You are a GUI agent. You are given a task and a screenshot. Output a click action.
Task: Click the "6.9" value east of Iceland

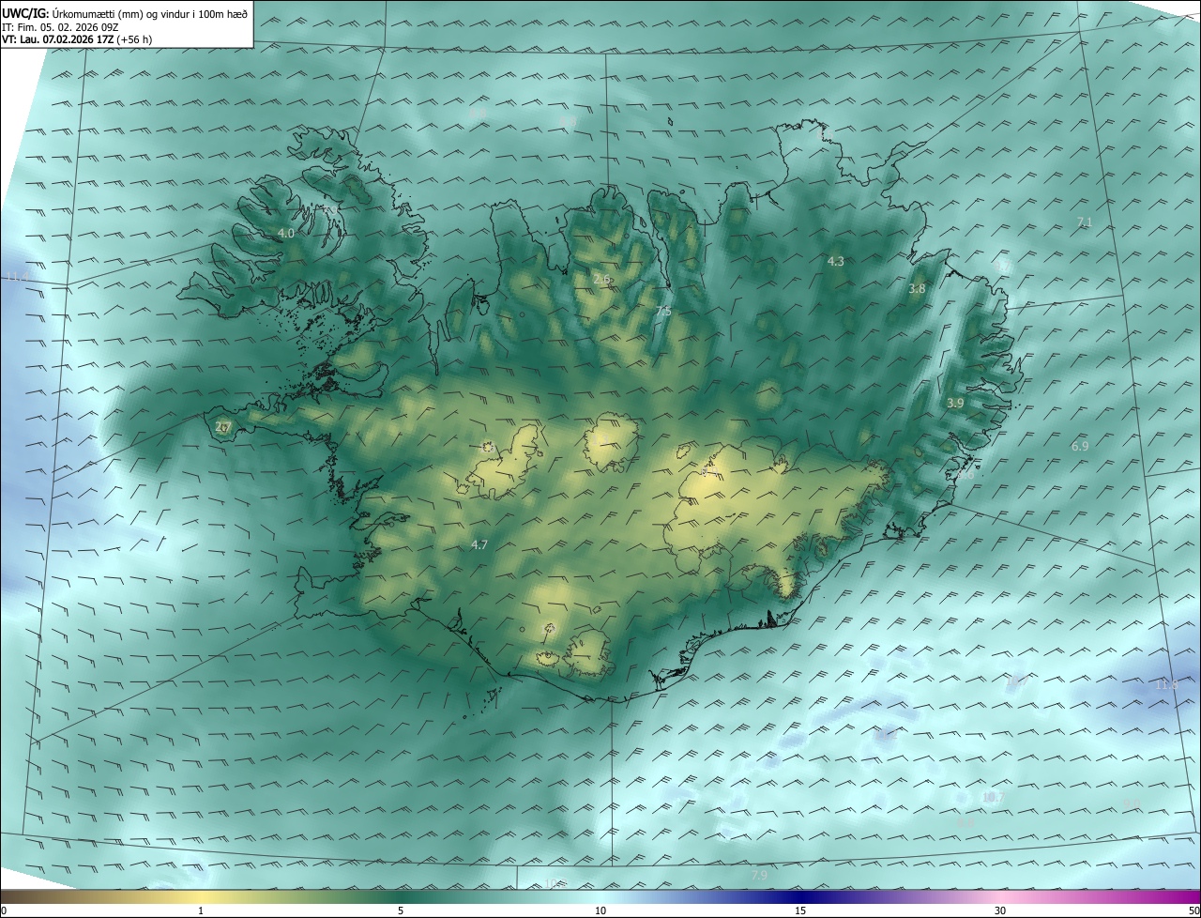(1080, 447)
